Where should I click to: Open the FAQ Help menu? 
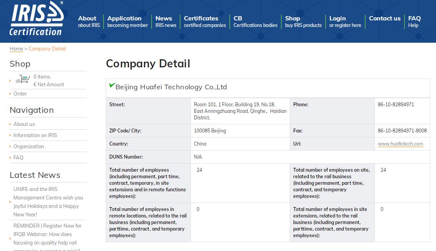414,22
